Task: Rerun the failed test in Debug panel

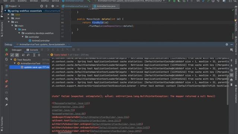Action: [x=6, y=50]
